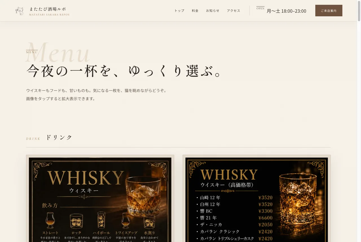Image resolution: width=361 pixels, height=242 pixels.
Task: Click 響 21 年 price row
Action: (x=234, y=218)
